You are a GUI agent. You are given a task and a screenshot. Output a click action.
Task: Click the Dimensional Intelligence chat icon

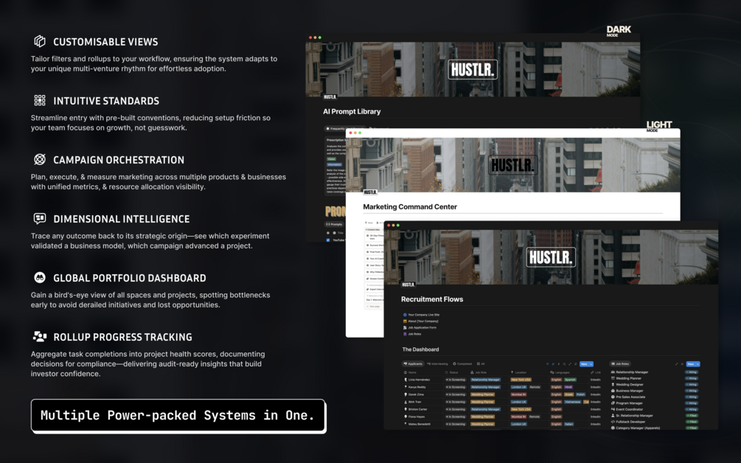[x=40, y=218]
